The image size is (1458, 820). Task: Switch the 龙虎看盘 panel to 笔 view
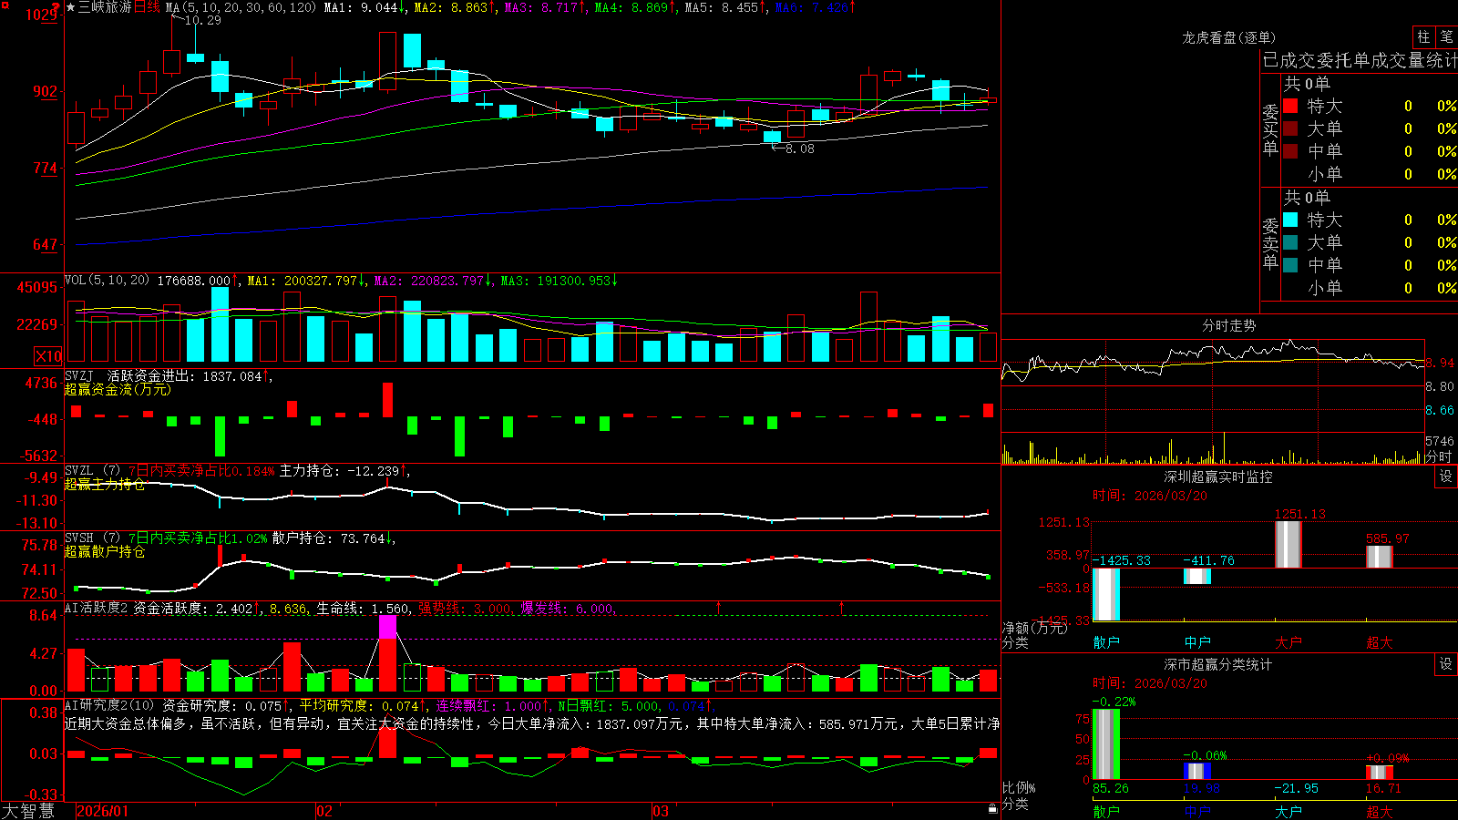1446,36
